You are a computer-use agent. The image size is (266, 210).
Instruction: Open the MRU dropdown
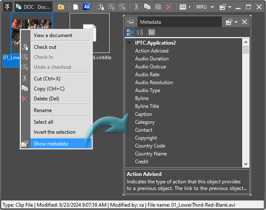(x=206, y=7)
